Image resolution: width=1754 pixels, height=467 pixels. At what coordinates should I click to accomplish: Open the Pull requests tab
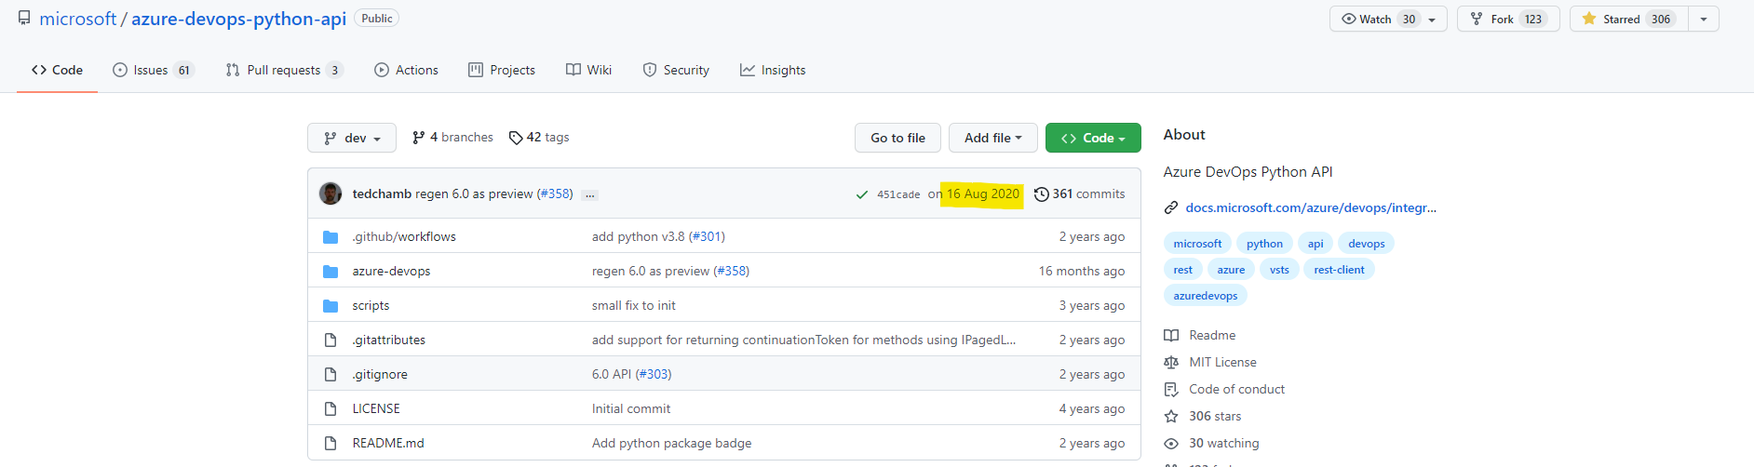284,70
